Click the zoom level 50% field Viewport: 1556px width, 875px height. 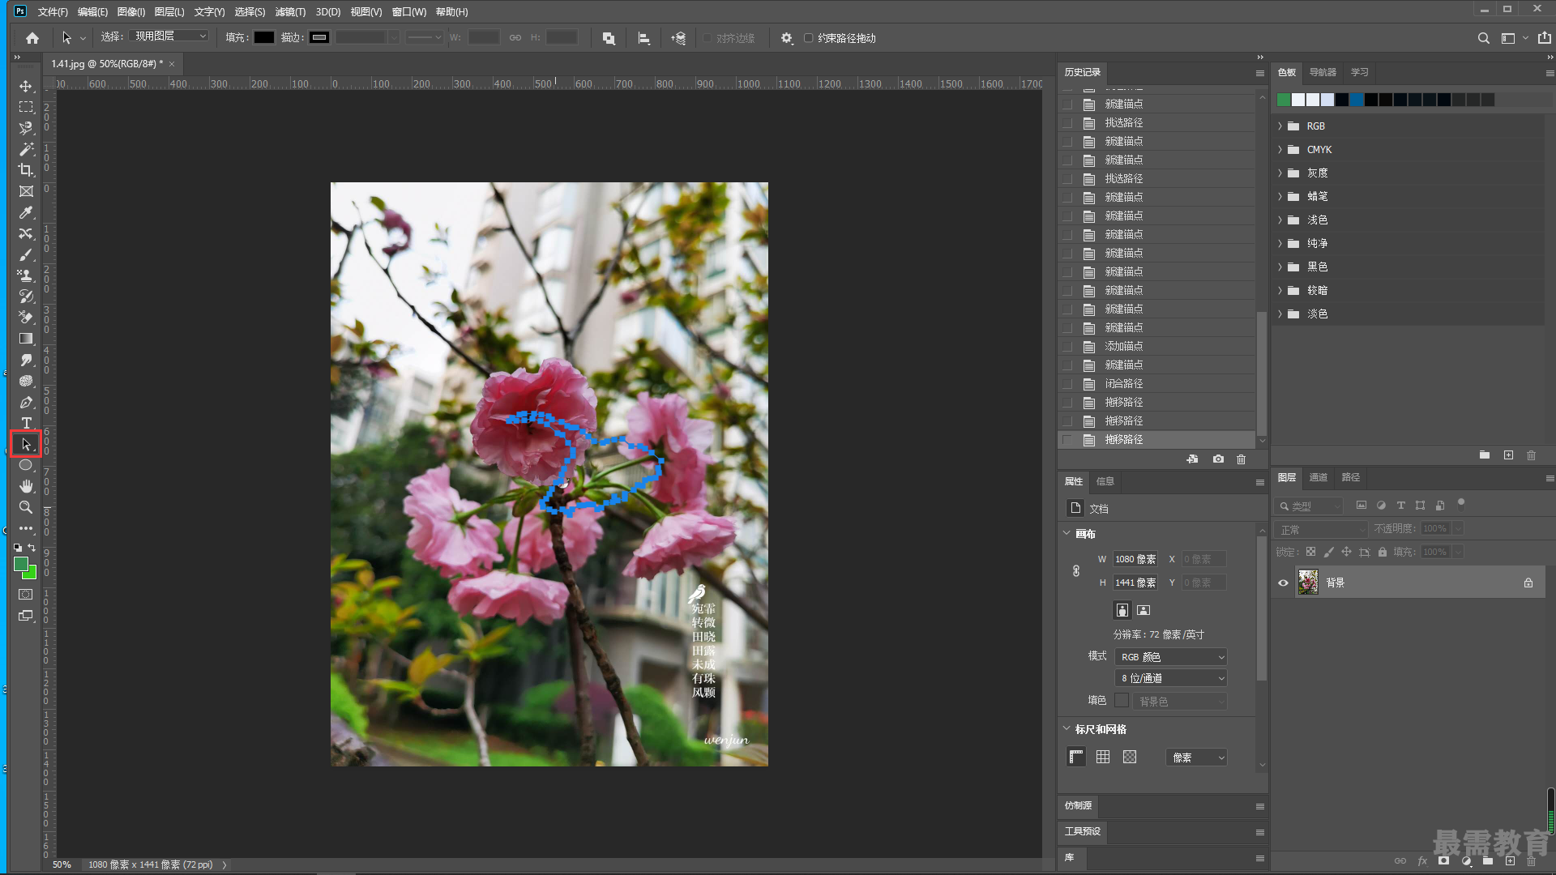click(62, 864)
